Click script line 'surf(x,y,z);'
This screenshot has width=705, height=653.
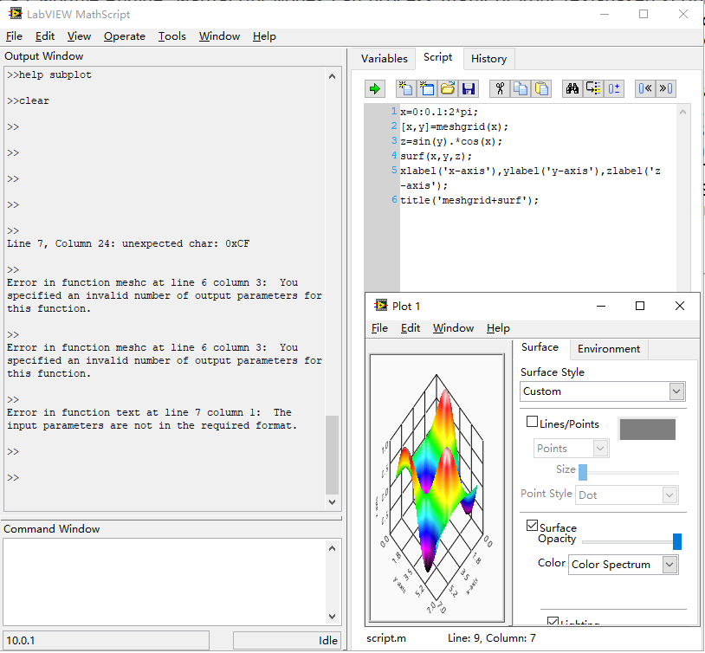437,157
